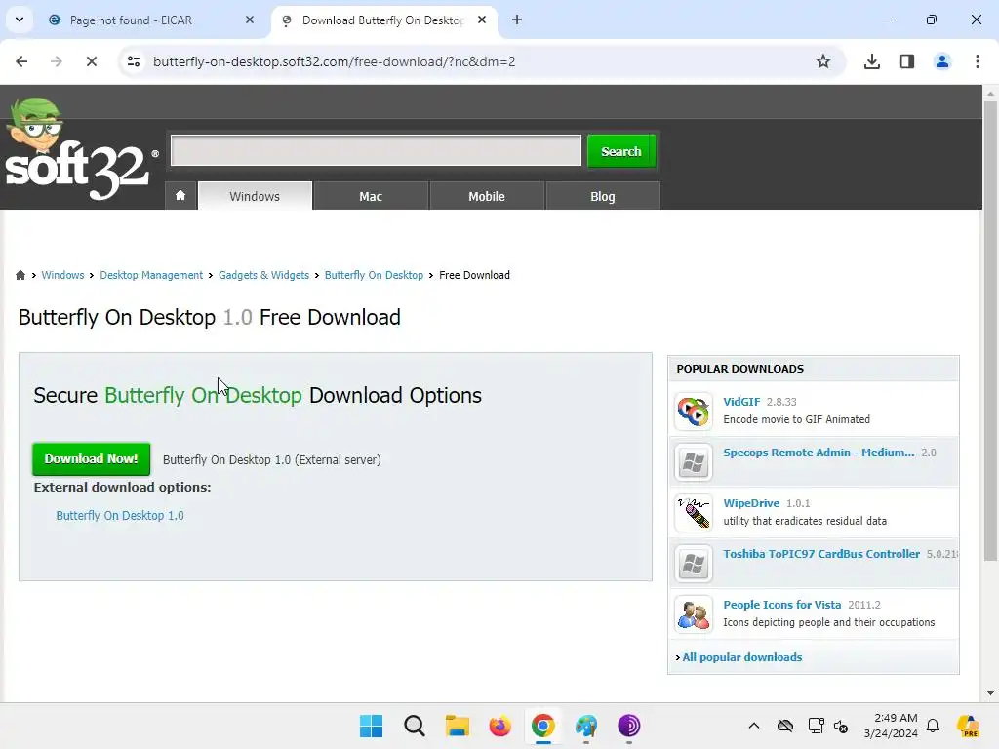Open All popular downloads link
Viewport: 999px width, 749px height.
tap(742, 657)
